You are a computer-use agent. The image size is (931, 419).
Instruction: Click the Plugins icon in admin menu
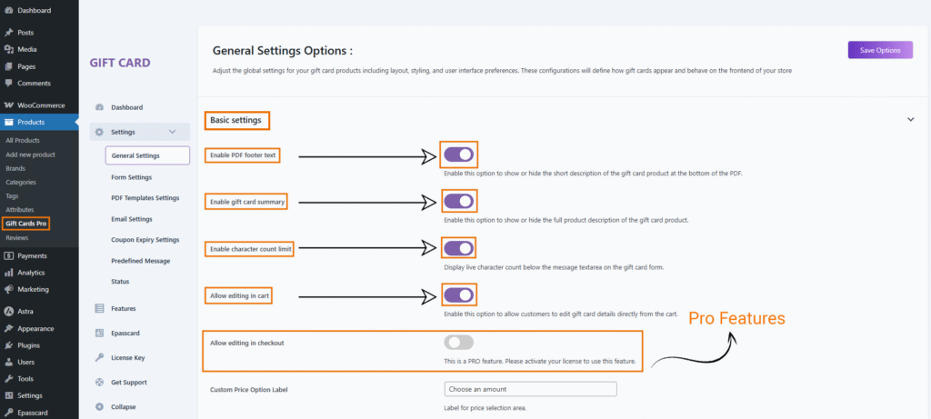8,345
